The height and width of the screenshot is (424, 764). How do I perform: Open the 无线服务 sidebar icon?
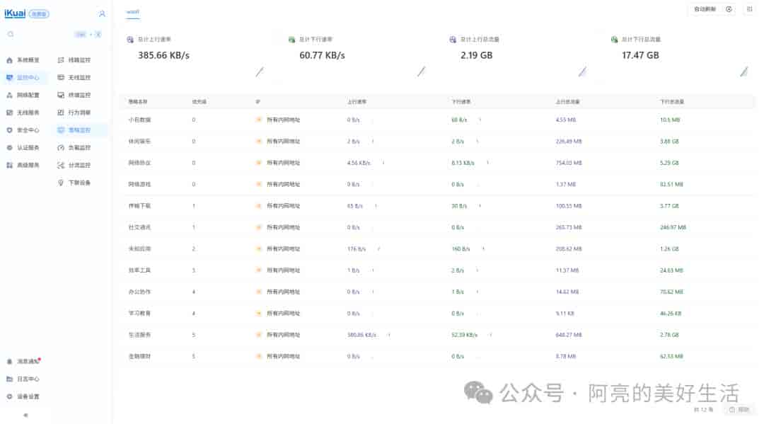click(9, 113)
